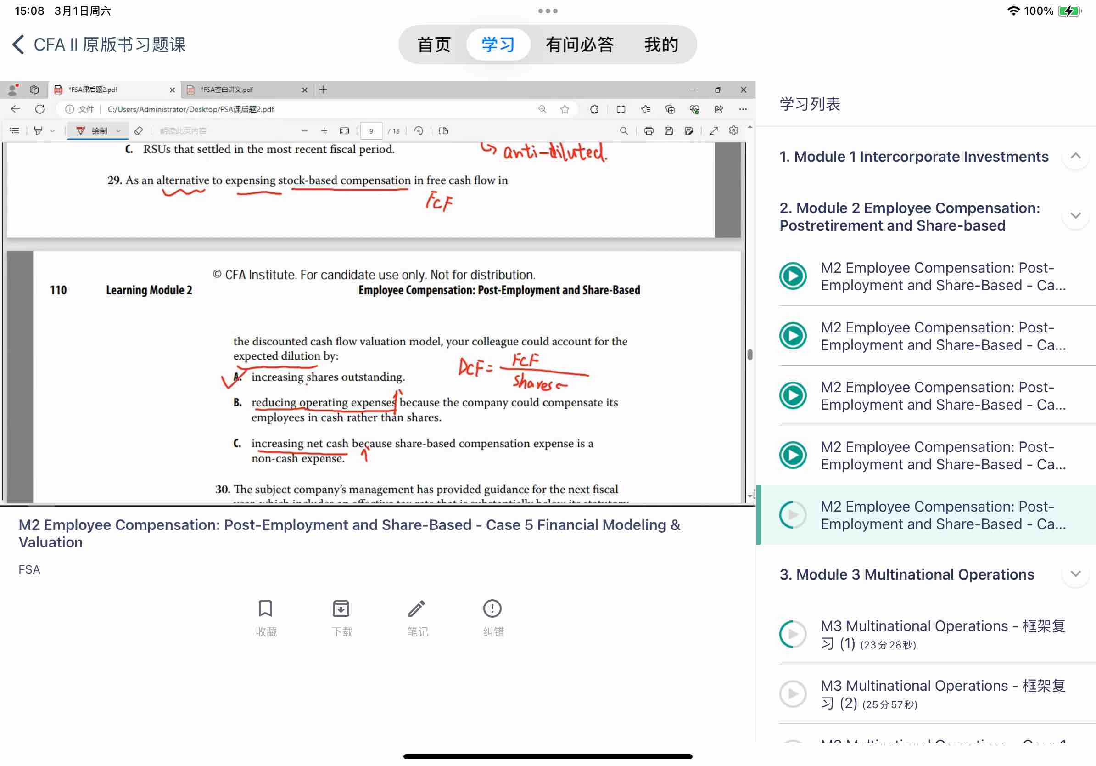Screen dimensions: 1096x766
Task: Enter PDF full screen mode
Action: coord(714,131)
